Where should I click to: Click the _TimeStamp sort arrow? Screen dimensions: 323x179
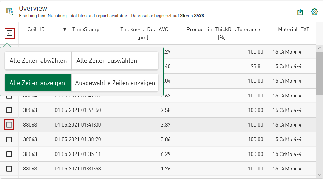coord(65,29)
